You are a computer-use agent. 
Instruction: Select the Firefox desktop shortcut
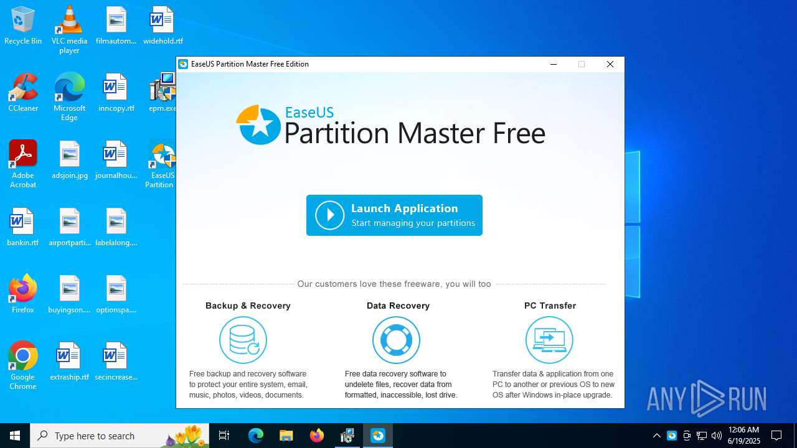(x=23, y=295)
